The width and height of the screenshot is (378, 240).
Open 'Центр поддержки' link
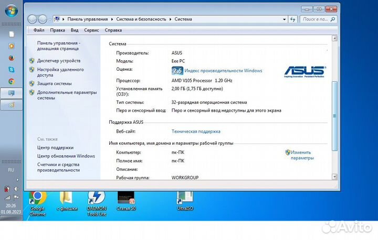55,148
